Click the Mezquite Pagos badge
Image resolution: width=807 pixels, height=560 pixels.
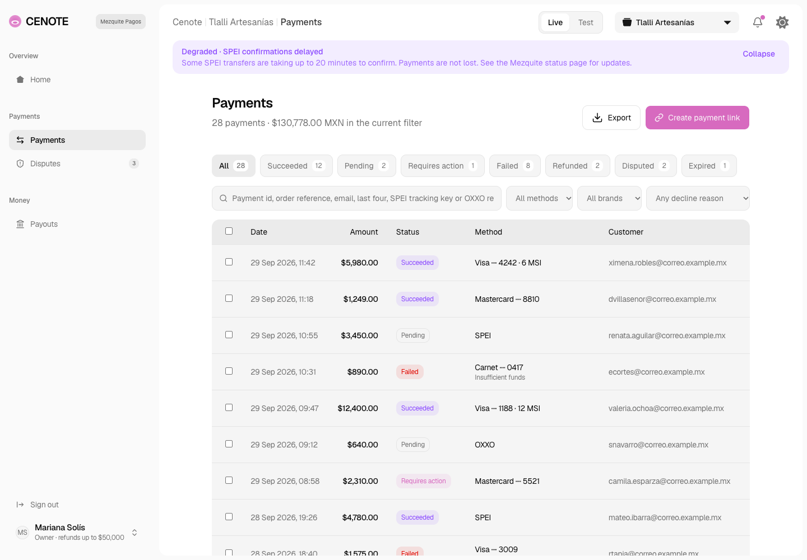pos(120,21)
